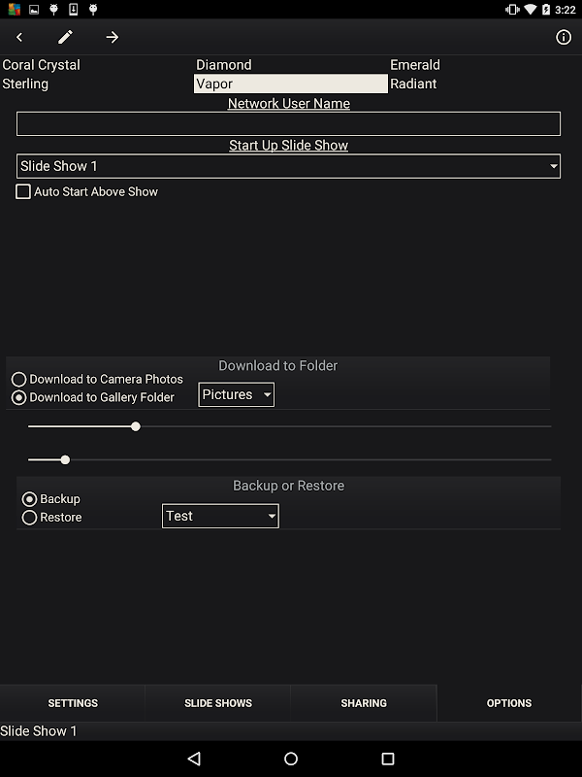The height and width of the screenshot is (777, 582).
Task: Tap the Android back triangle button
Action: tap(194, 759)
